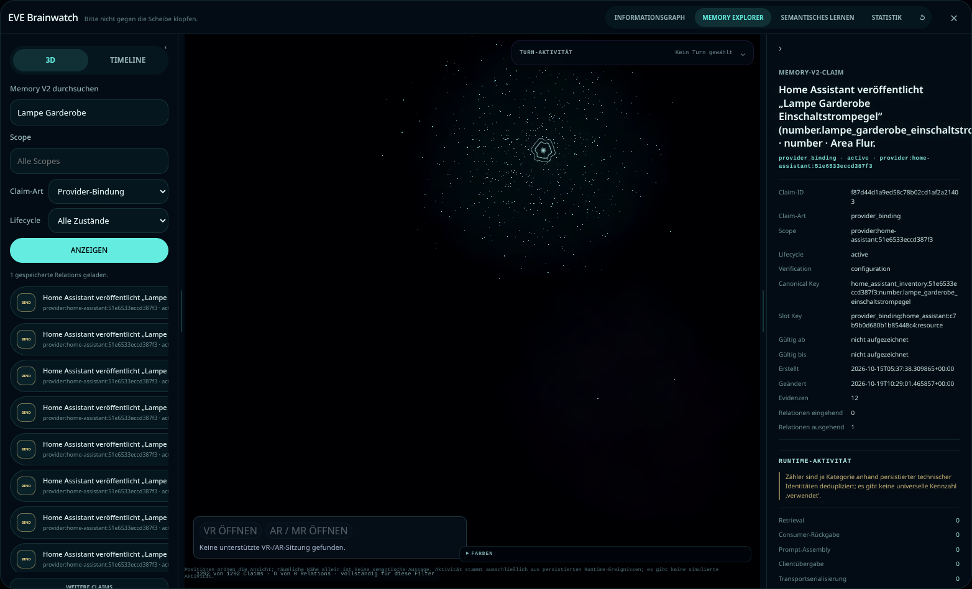The image size is (972, 589).
Task: Click the chevron above MEMORY-V2-CLAIM heading
Action: [780, 48]
